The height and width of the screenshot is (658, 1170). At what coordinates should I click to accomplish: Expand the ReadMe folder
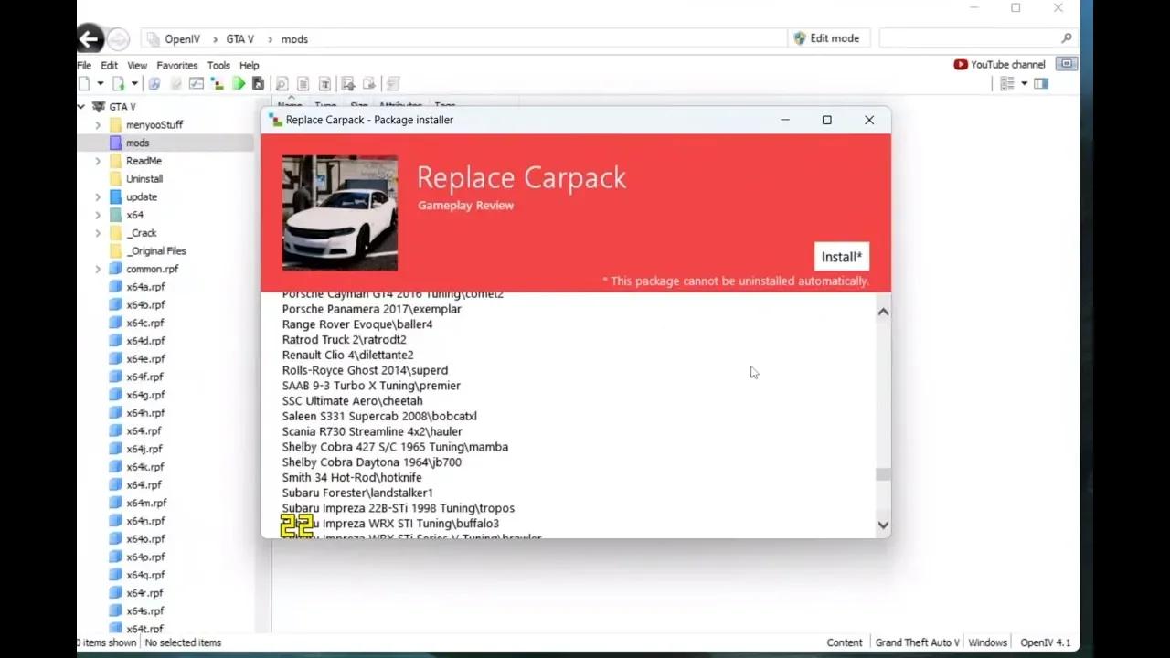point(98,161)
